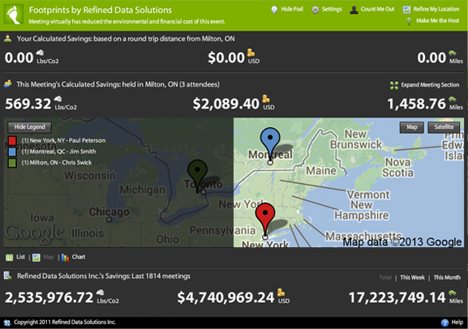Open the Chart tab

coord(79,257)
